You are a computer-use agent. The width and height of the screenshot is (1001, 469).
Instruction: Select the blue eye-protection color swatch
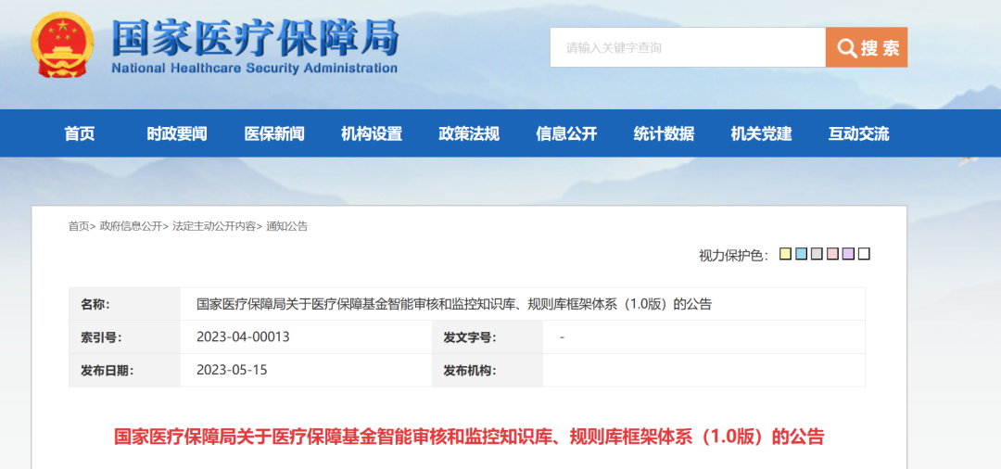coord(801,254)
